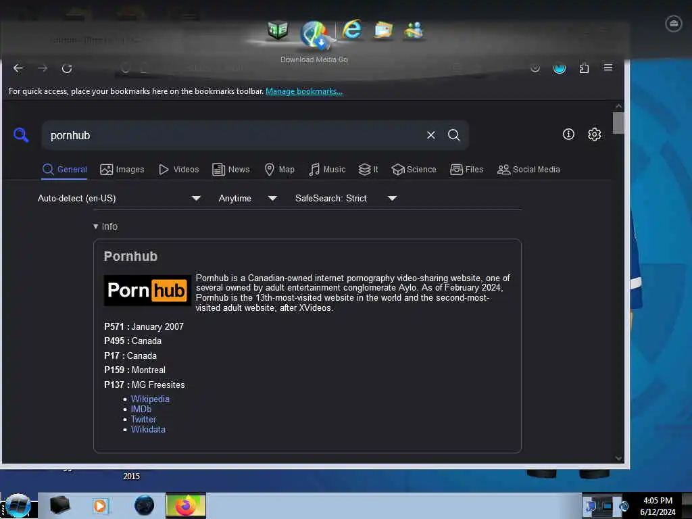Click the scrollbar down arrow
This screenshot has width=692, height=519.
(x=618, y=459)
